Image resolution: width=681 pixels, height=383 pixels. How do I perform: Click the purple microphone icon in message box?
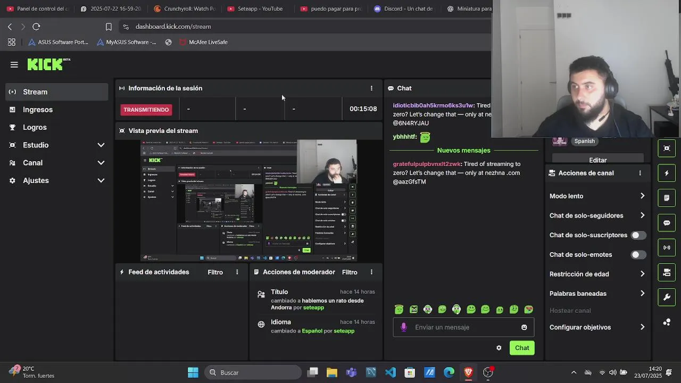403,327
